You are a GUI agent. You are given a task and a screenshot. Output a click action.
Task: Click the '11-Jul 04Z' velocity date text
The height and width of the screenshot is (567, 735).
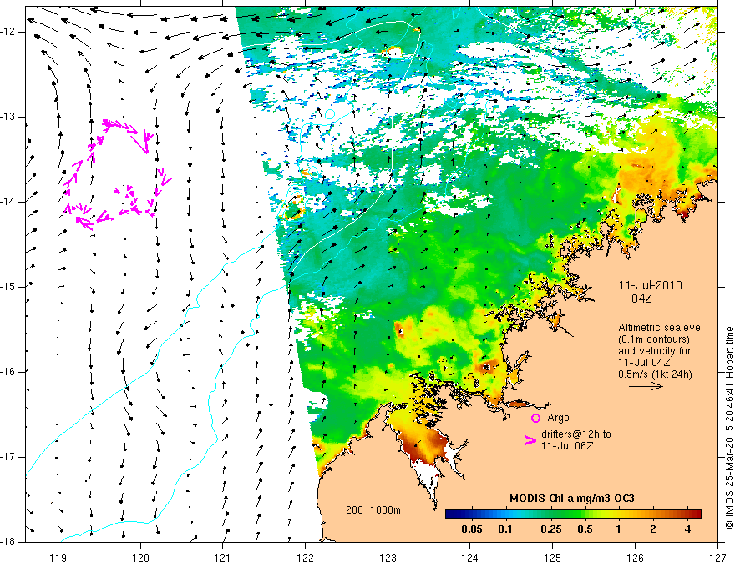click(x=644, y=363)
